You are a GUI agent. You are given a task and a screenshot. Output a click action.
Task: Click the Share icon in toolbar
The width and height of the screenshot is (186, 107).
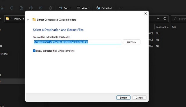pos(41,8)
